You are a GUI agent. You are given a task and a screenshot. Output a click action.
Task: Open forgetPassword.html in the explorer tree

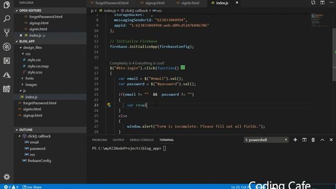tap(40, 103)
